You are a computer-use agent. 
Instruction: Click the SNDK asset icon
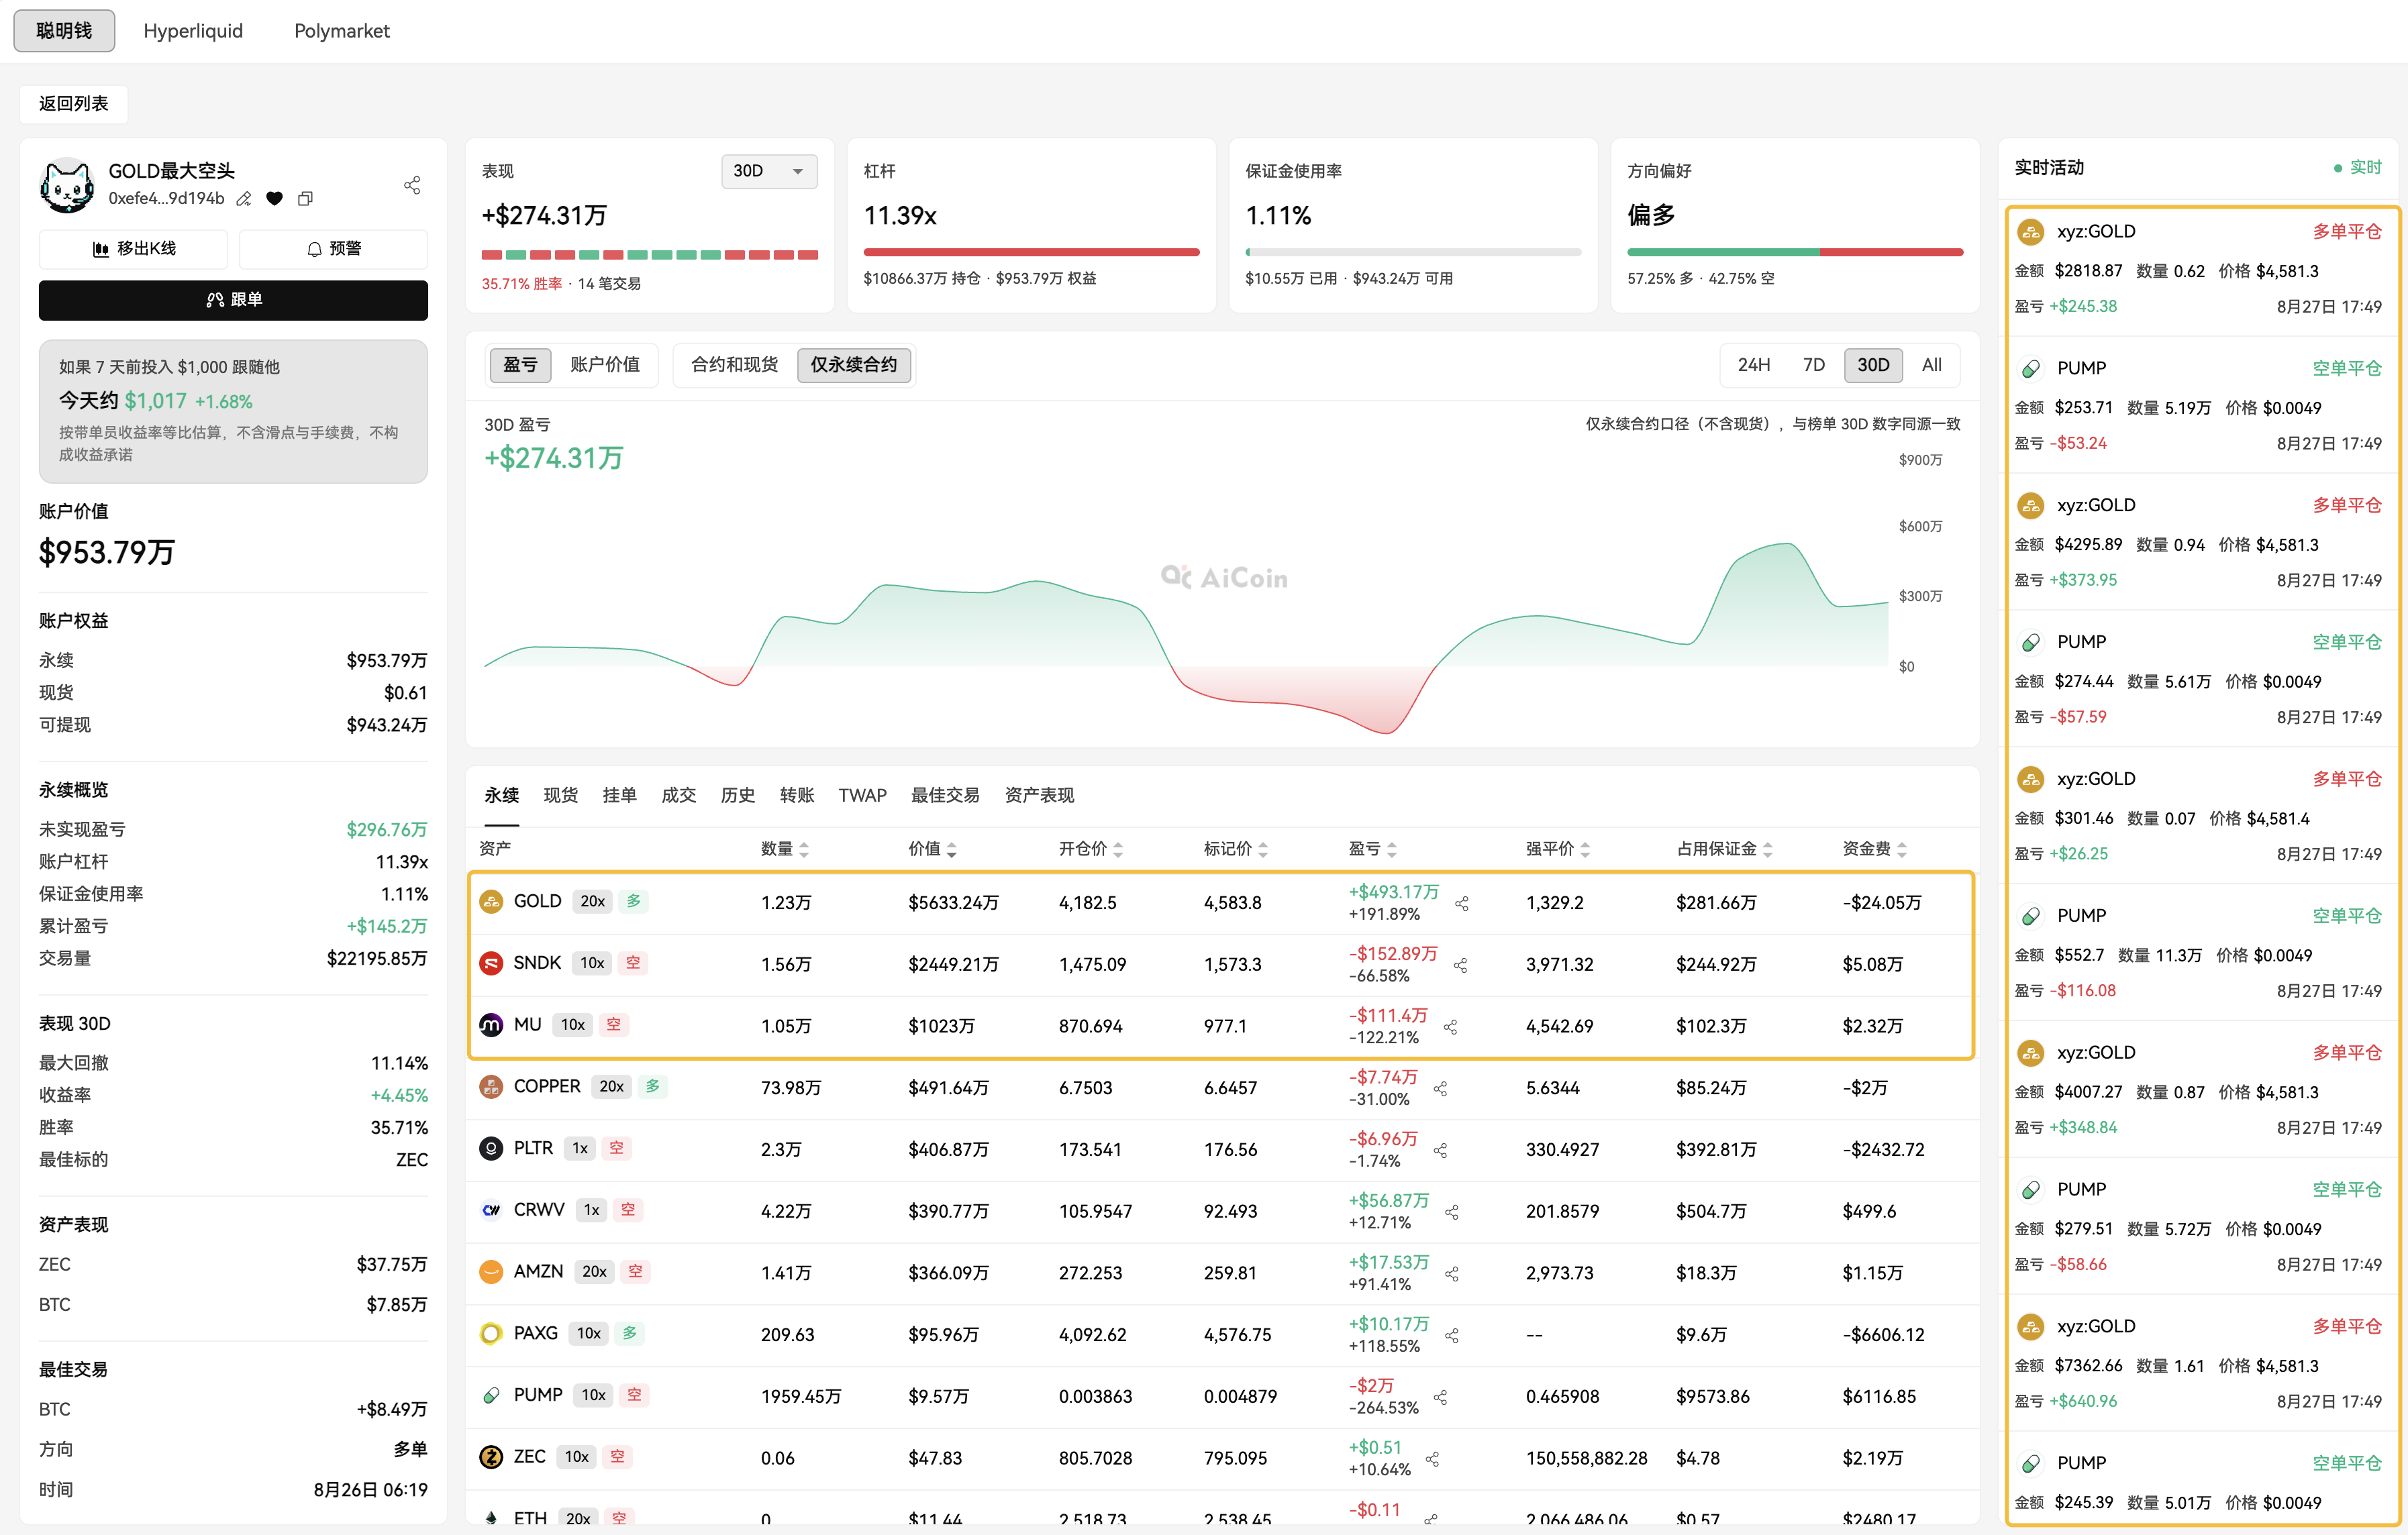point(491,963)
